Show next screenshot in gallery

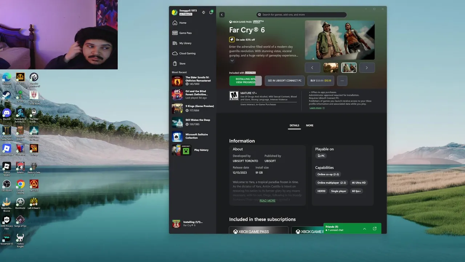pos(367,68)
